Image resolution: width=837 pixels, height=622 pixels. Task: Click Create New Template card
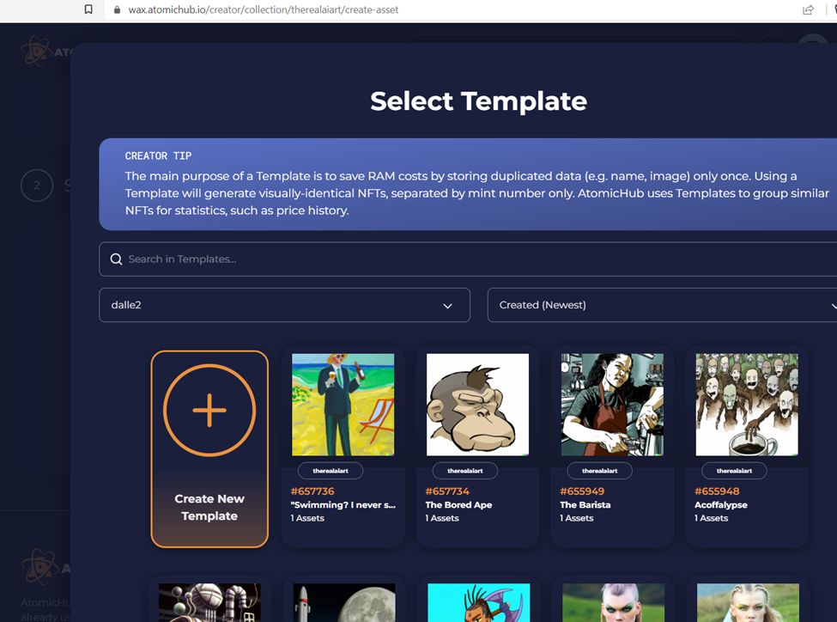(x=209, y=448)
